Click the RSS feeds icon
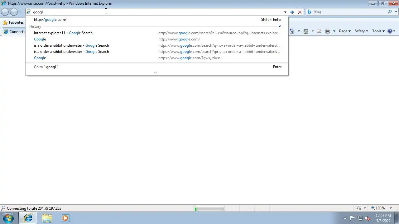 point(306,31)
